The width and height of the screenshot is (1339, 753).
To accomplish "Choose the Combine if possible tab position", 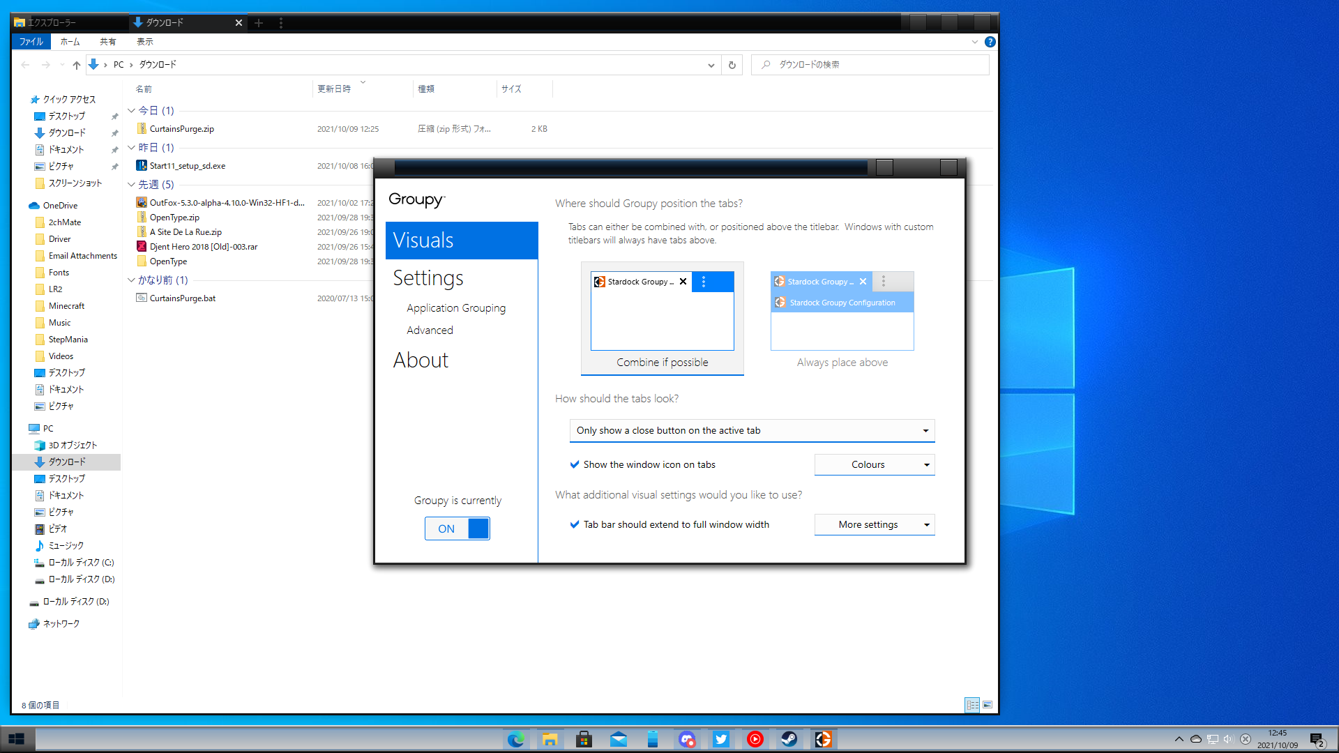I will (x=663, y=319).
